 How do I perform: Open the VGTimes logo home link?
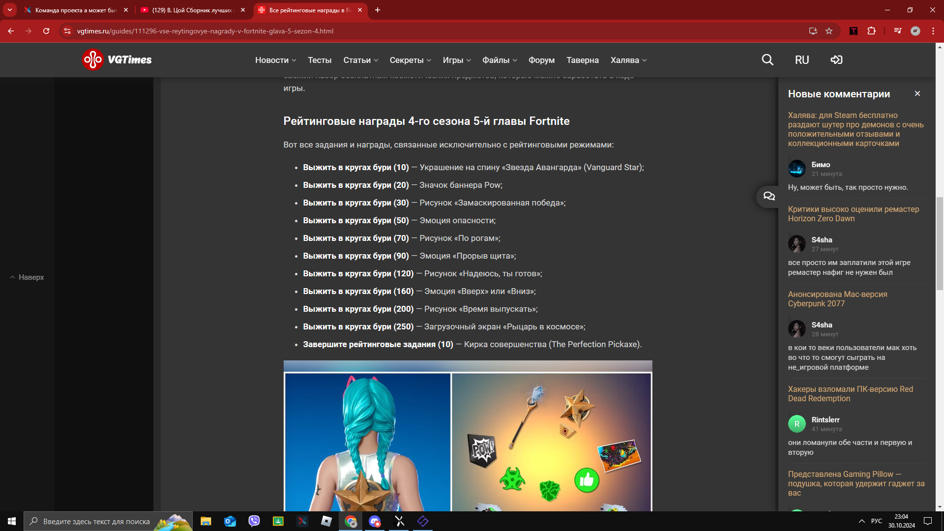click(x=117, y=60)
